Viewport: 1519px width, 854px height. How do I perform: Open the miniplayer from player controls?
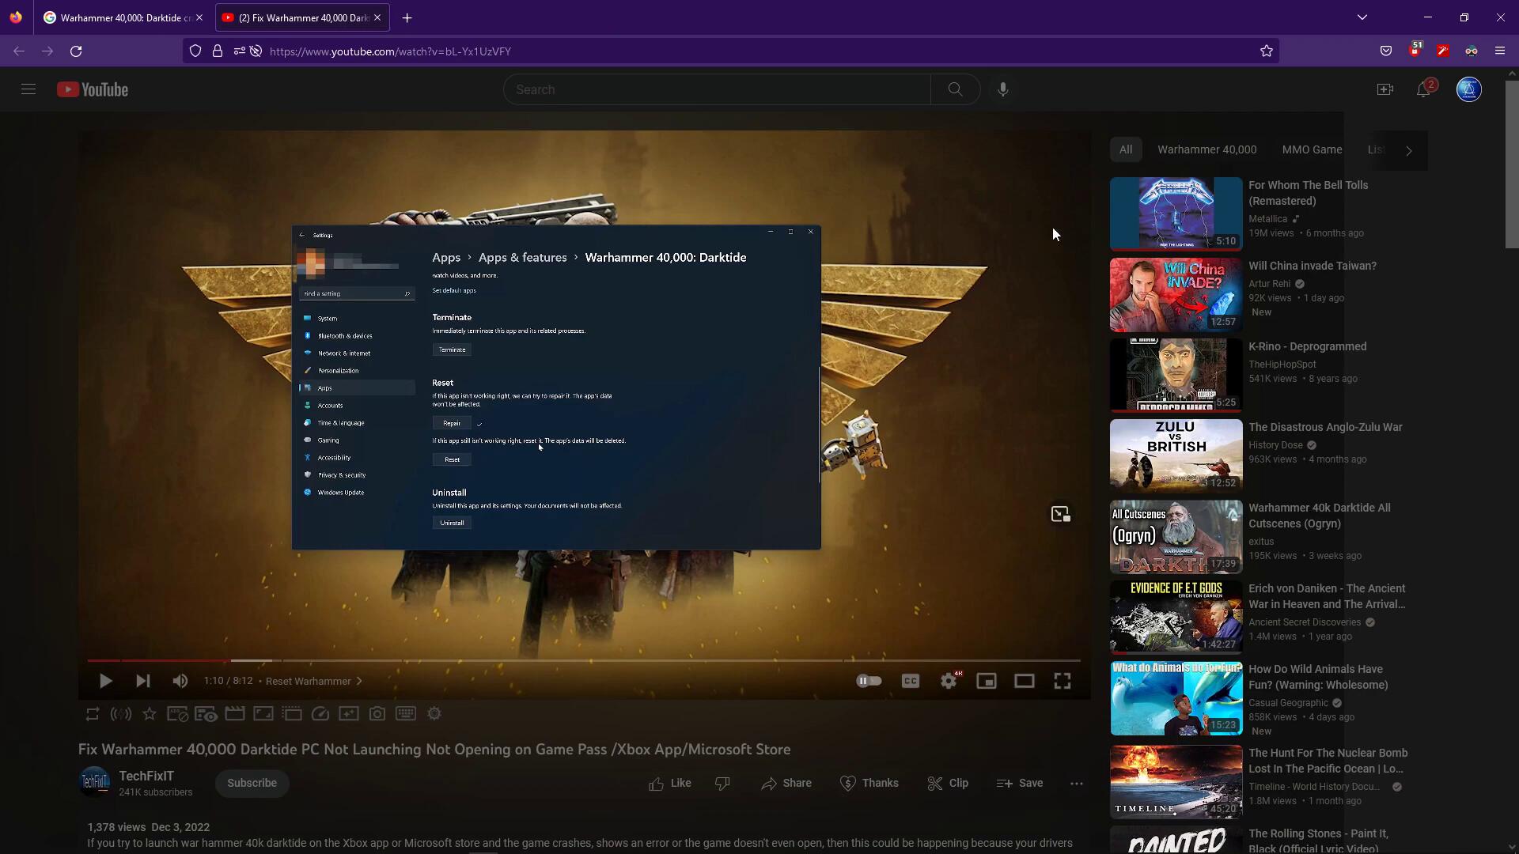point(986,681)
